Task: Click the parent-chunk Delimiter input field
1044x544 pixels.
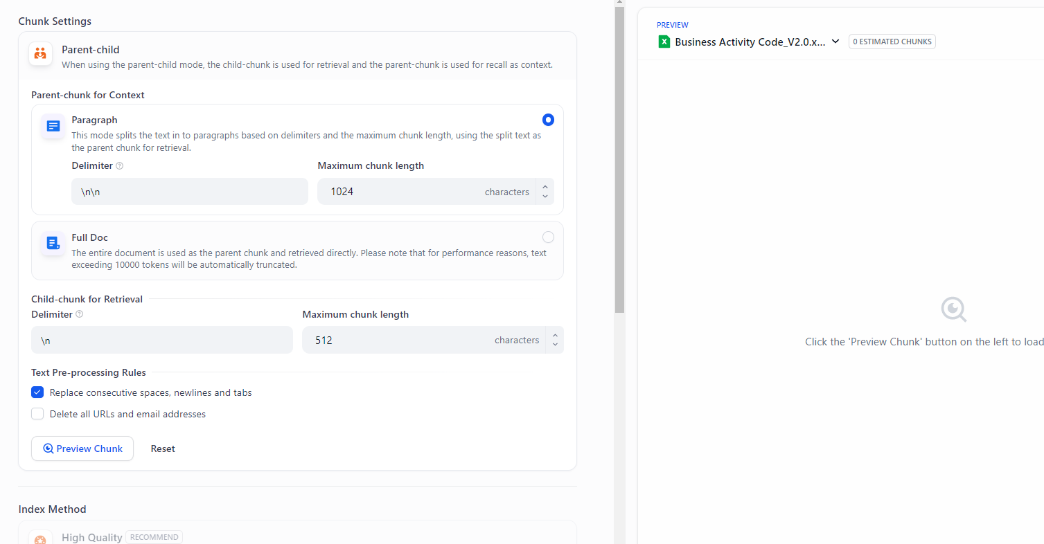Action: 189,192
